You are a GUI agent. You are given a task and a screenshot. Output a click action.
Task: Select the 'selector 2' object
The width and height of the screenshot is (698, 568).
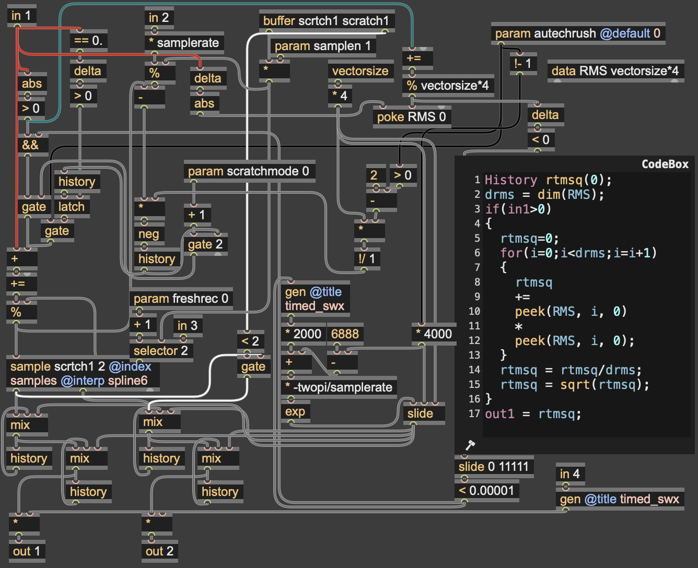point(161,351)
